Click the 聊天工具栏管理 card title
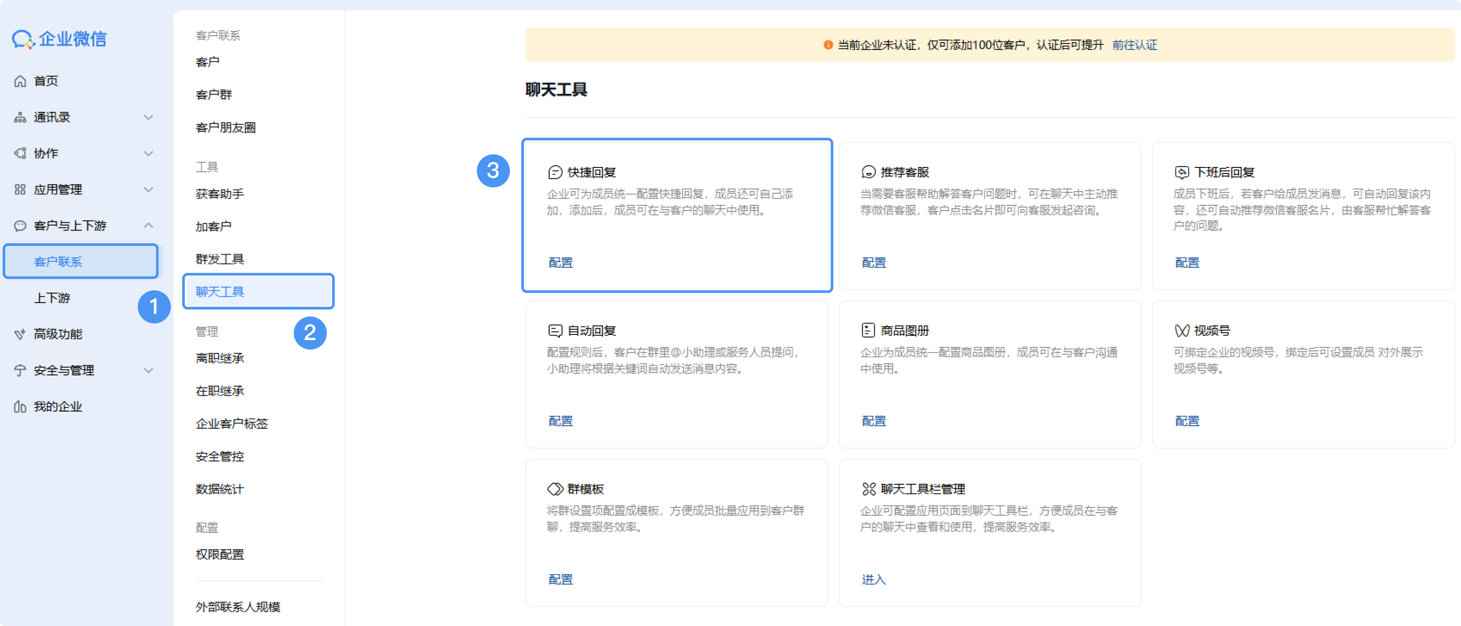Image resolution: width=1461 pixels, height=626 pixels. tap(923, 489)
